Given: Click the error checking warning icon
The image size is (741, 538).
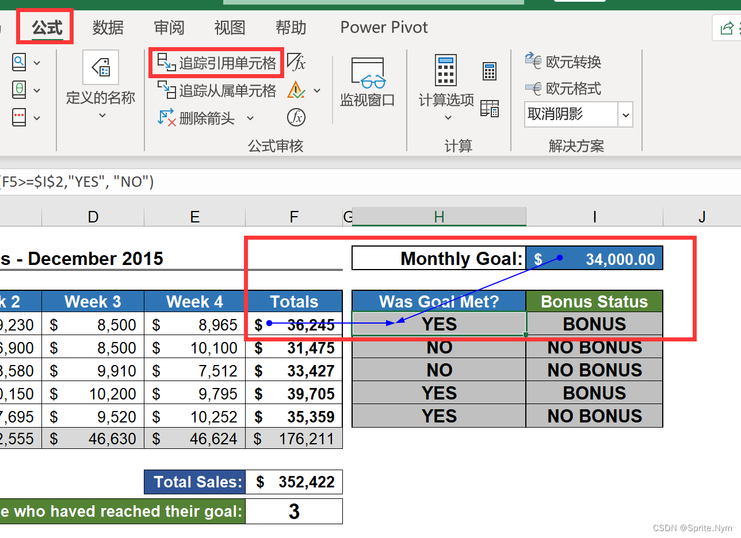Looking at the screenshot, I should (x=296, y=90).
